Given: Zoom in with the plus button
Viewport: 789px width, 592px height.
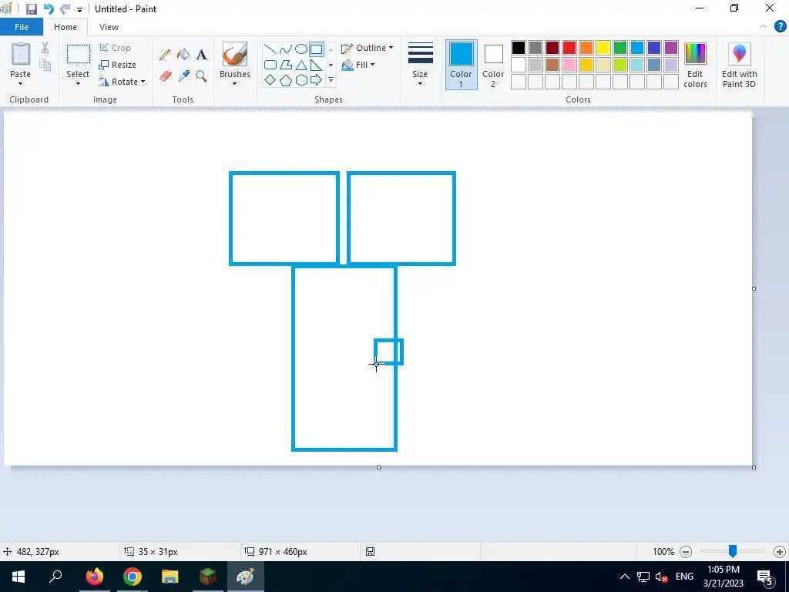Looking at the screenshot, I should coord(779,552).
